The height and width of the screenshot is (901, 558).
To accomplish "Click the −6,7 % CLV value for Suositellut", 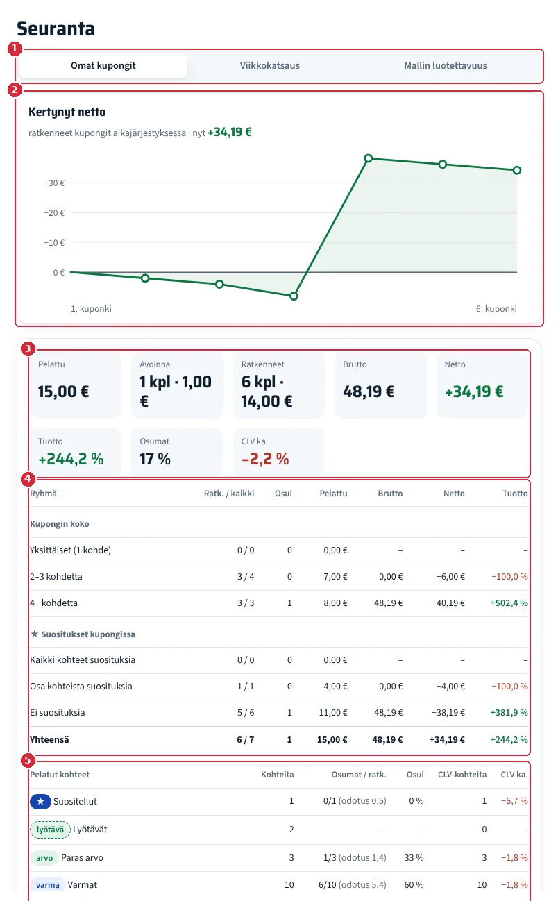I will click(x=514, y=801).
